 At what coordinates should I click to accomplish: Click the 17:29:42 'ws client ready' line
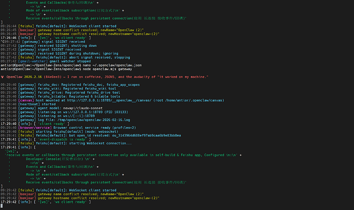coord(46,202)
